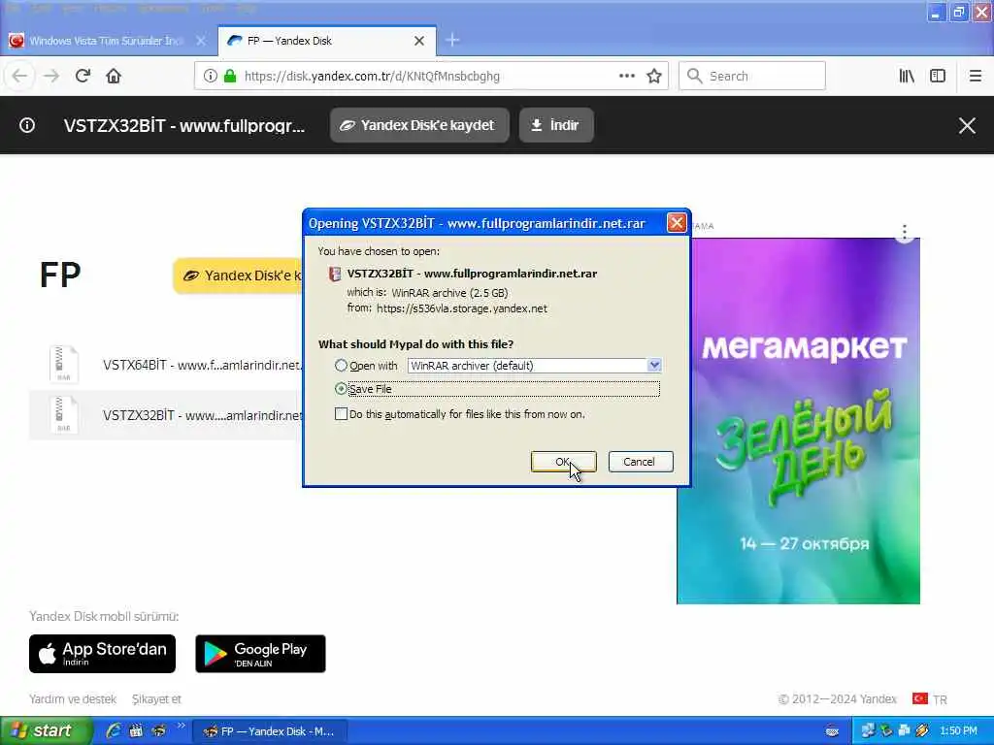The width and height of the screenshot is (994, 745).
Task: Open page actions three-dot menu
Action: click(x=626, y=76)
